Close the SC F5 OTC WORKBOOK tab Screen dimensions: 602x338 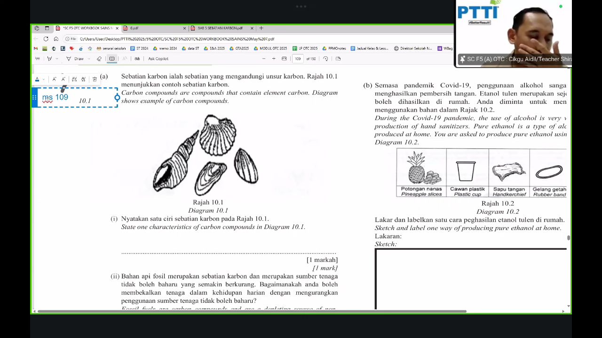[117, 28]
